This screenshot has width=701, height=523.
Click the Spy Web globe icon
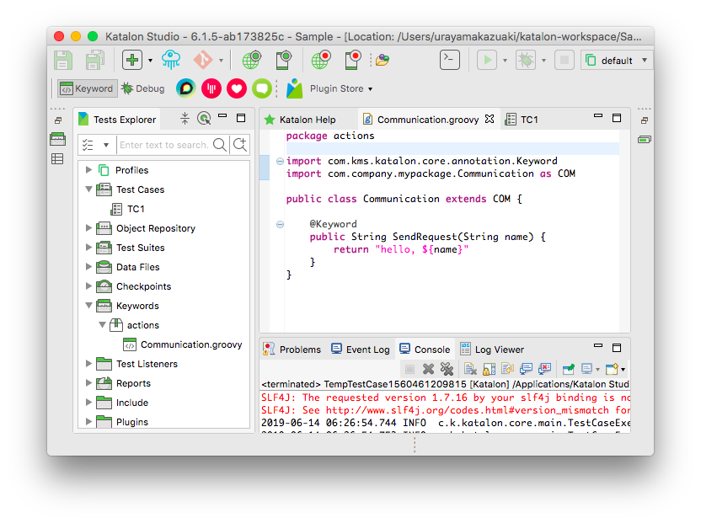click(x=252, y=60)
